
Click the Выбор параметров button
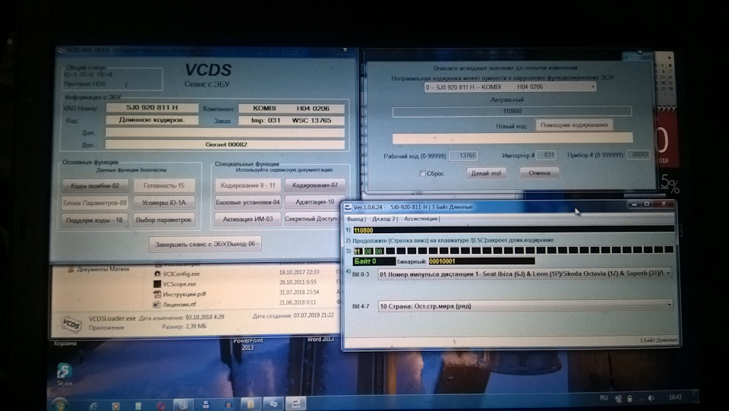(164, 220)
